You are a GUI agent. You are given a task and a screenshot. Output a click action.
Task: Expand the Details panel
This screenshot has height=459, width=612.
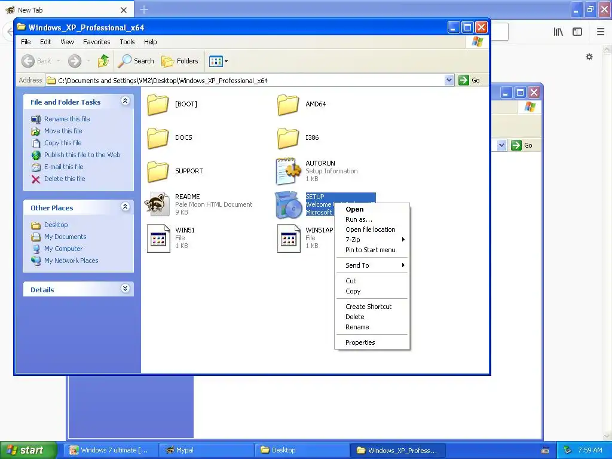[x=125, y=289]
